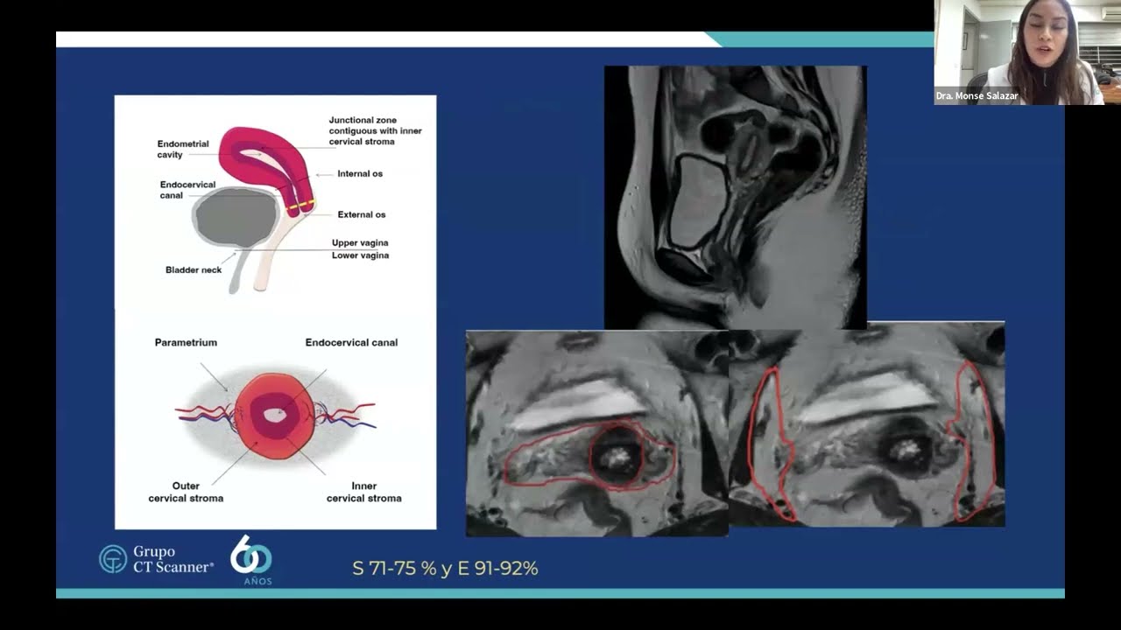This screenshot has height=630, width=1121.
Task: Click the Grupo CT Scanner logo
Action: click(x=156, y=559)
